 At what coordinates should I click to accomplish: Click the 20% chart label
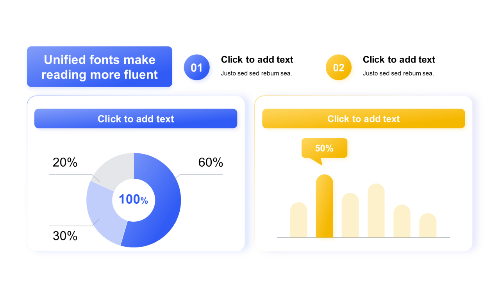tap(65, 162)
